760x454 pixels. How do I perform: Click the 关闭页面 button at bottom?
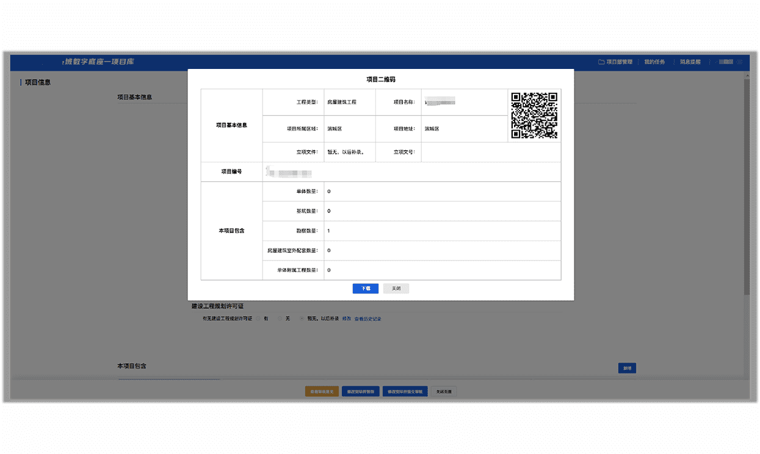pos(444,391)
